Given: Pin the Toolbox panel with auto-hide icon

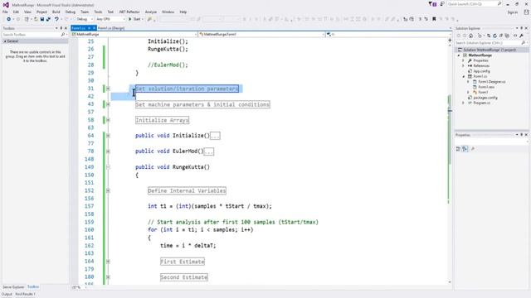Looking at the screenshot, I should point(61,28).
